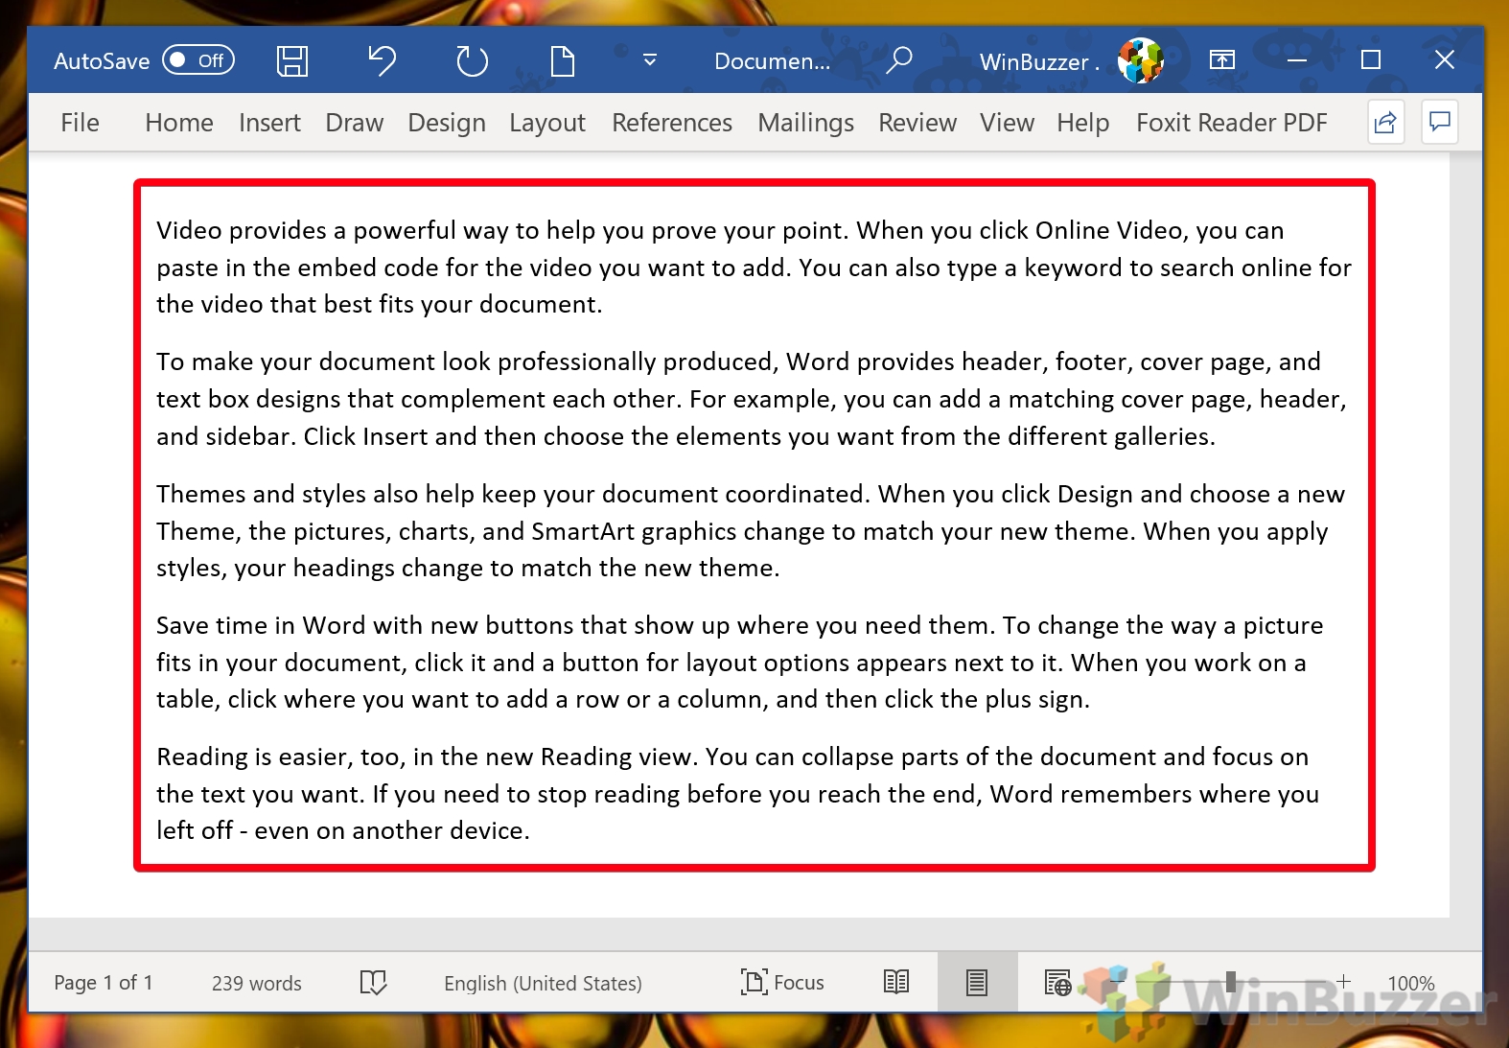Viewport: 1509px width, 1048px height.
Task: Click the proofing check icon
Action: click(373, 983)
